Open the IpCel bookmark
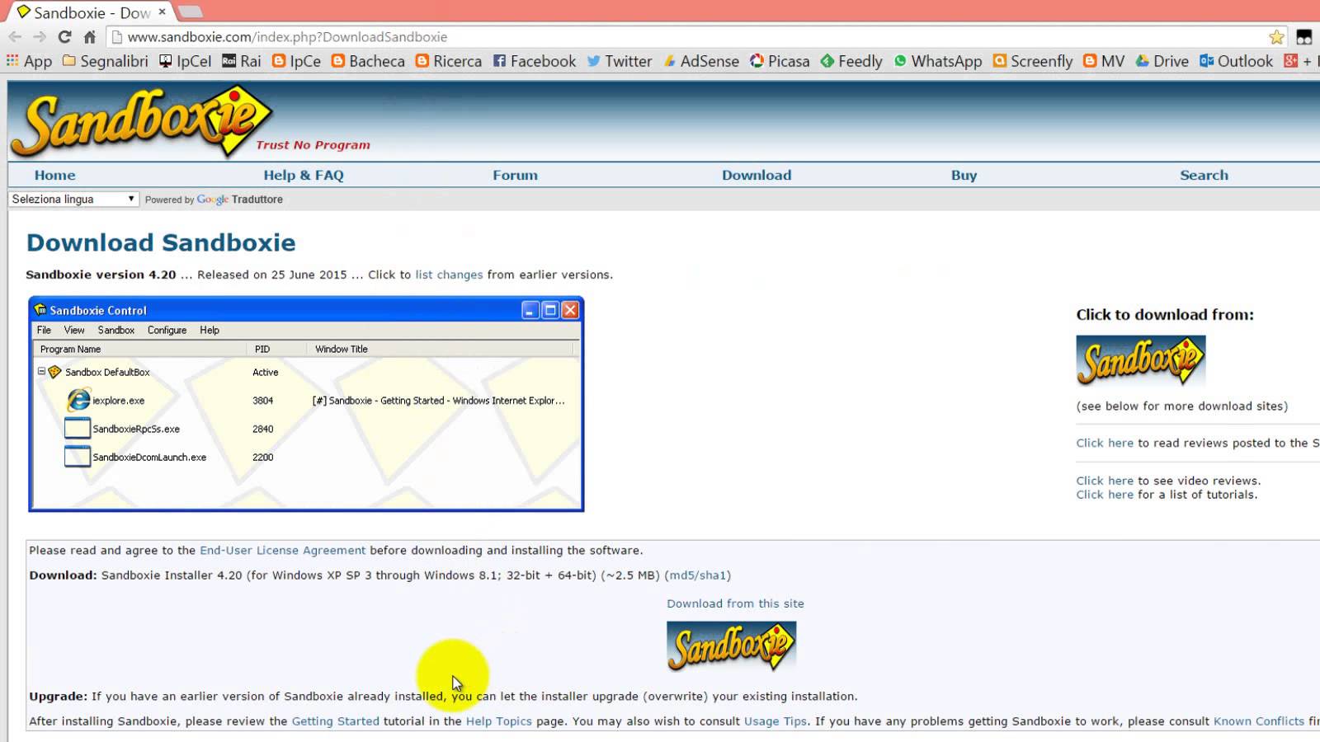The width and height of the screenshot is (1320, 742). pyautogui.click(x=186, y=61)
